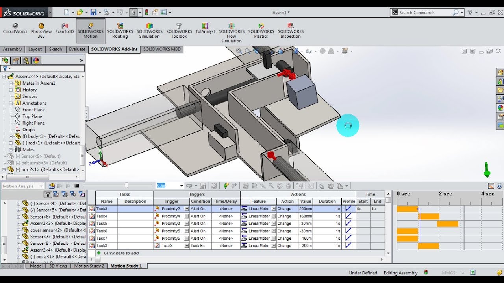Click 'Click here to add' task row
This screenshot has width=504, height=283.
(121, 253)
